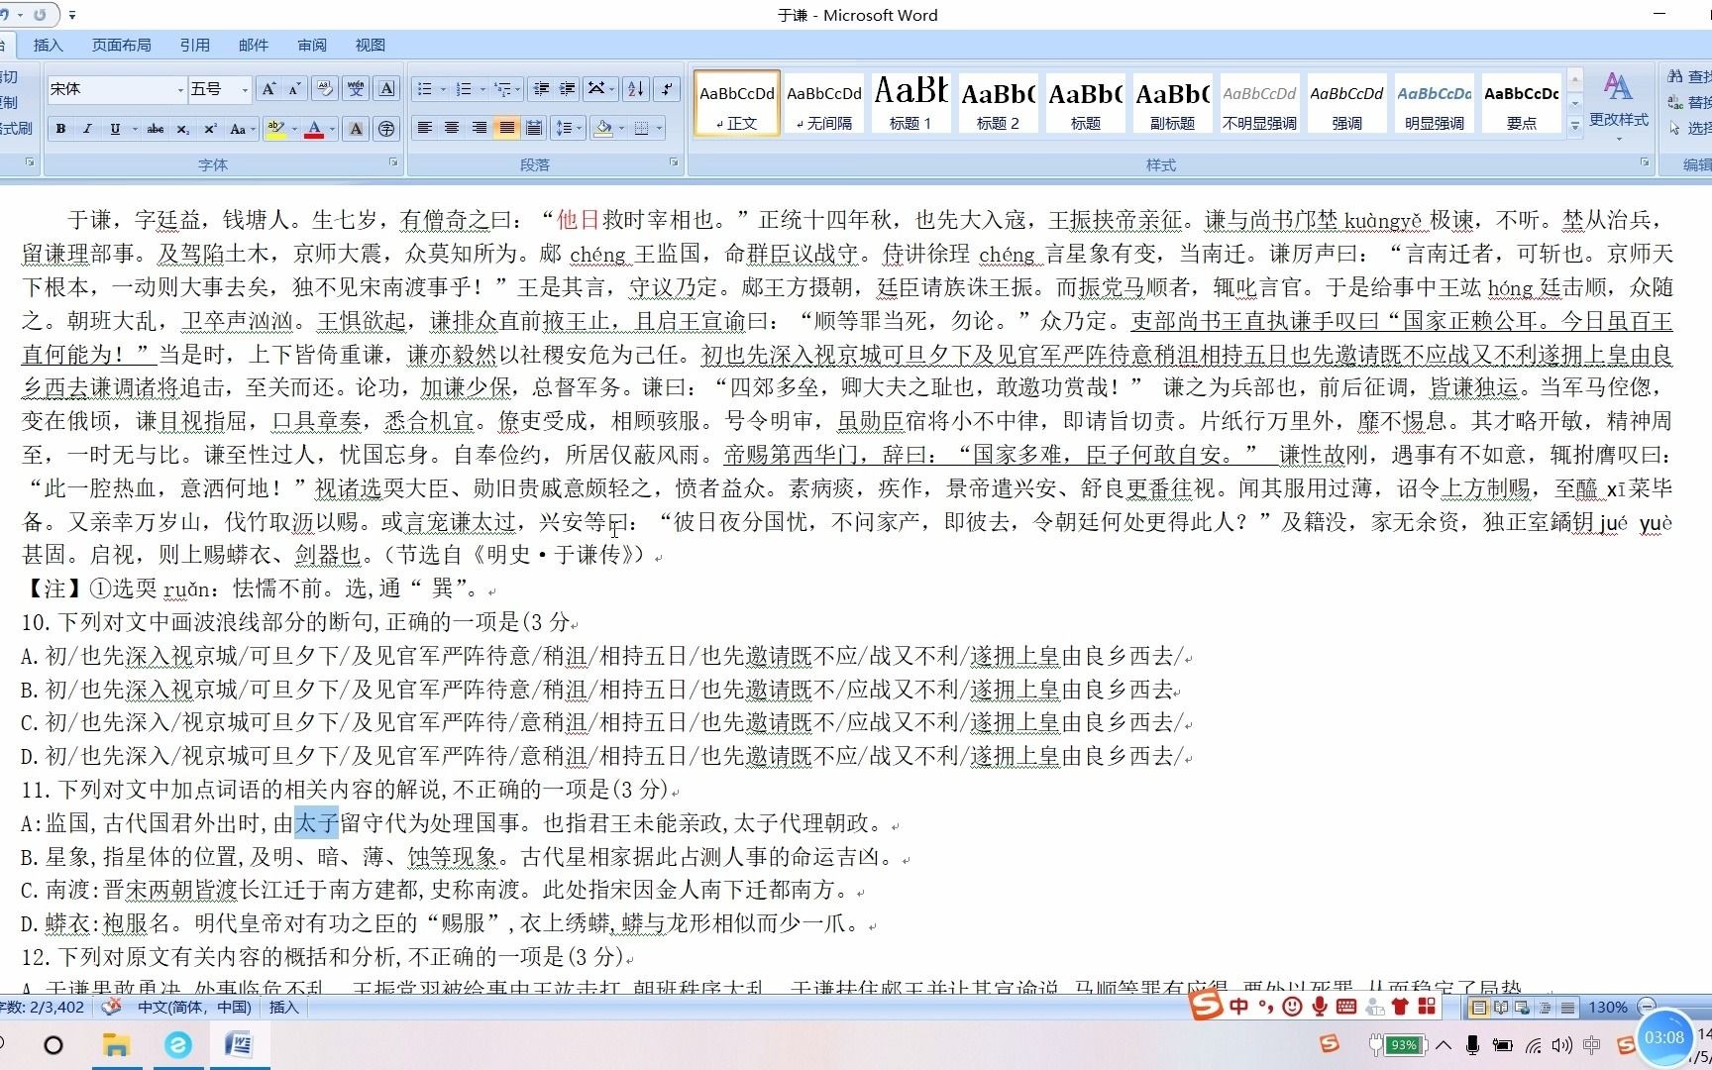Open the underline style dropdown arrow
This screenshot has height=1070, width=1712.
coord(134,129)
